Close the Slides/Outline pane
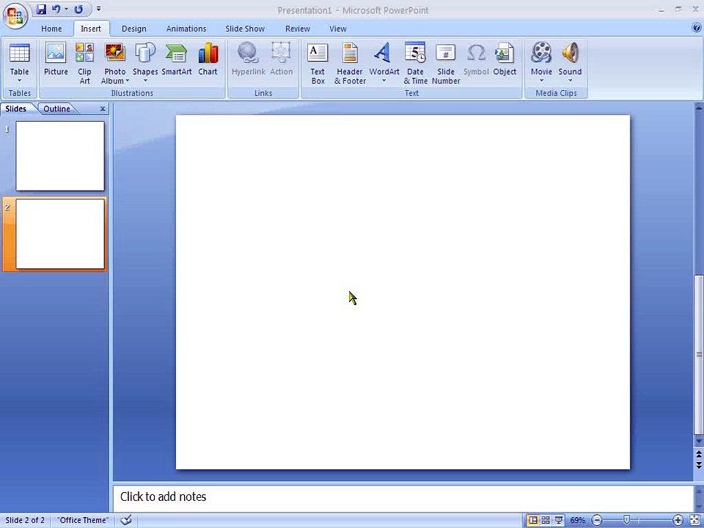704x528 pixels. click(x=103, y=109)
